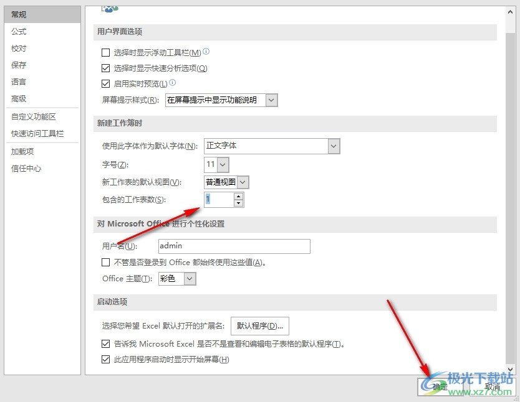Image resolution: width=520 pixels, height=402 pixels.
Task: Switch to 公式 category in sidebar
Action: pyautogui.click(x=19, y=32)
